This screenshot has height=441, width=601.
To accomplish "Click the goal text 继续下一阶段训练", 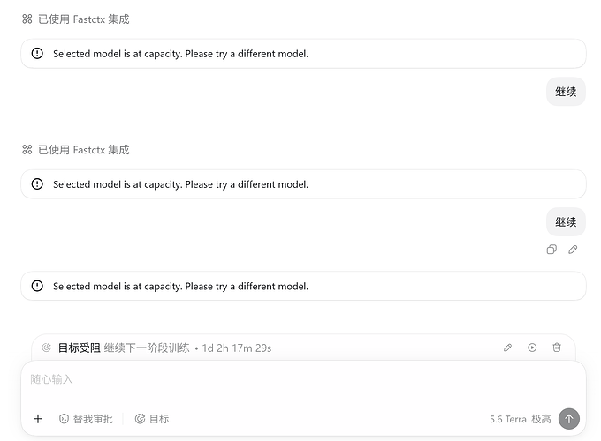I will (x=147, y=348).
